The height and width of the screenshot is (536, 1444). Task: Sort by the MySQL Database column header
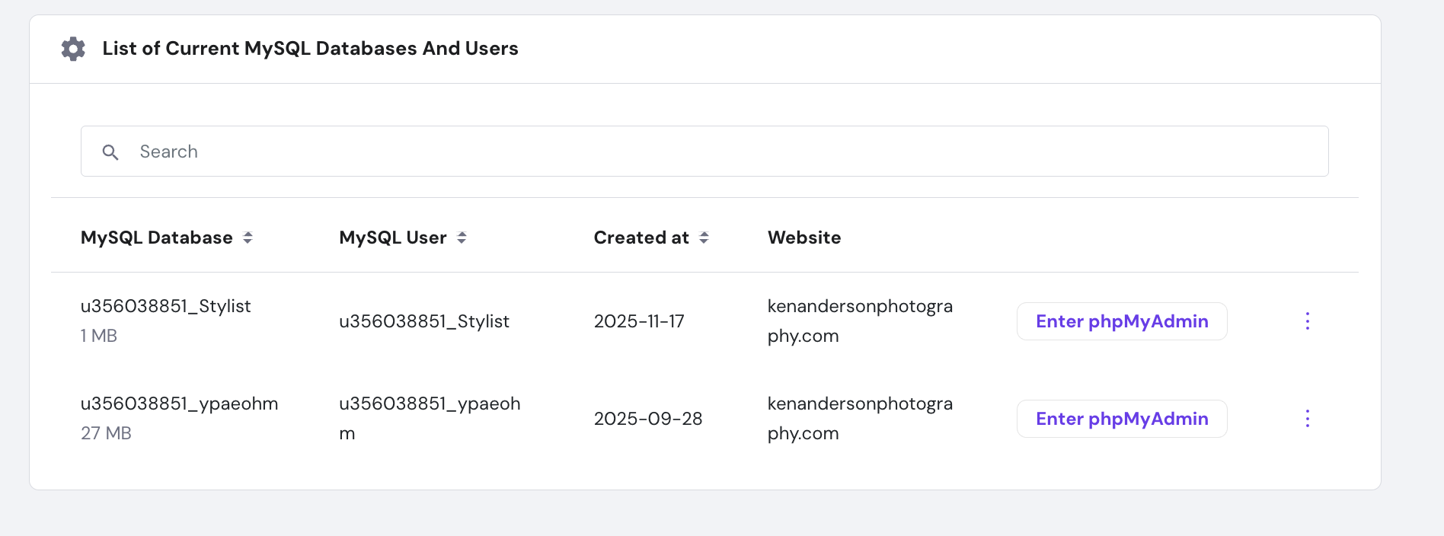tap(157, 238)
